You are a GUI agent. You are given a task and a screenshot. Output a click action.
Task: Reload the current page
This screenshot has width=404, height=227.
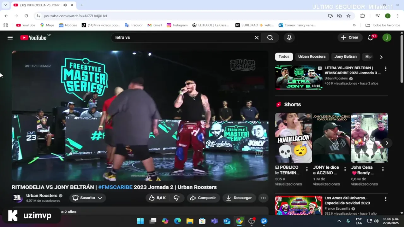(x=26, y=16)
